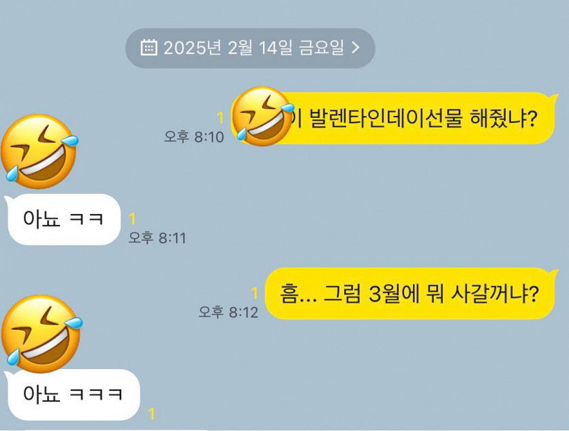Click the 오후 8:11 timestamp
This screenshot has height=431, width=569.
click(157, 238)
